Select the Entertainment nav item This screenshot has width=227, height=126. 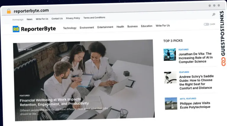105,27
